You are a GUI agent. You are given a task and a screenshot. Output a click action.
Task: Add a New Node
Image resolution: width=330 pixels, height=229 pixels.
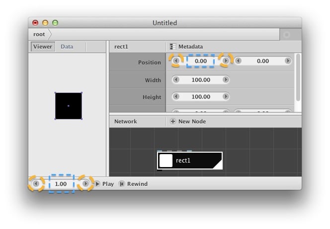188,121
